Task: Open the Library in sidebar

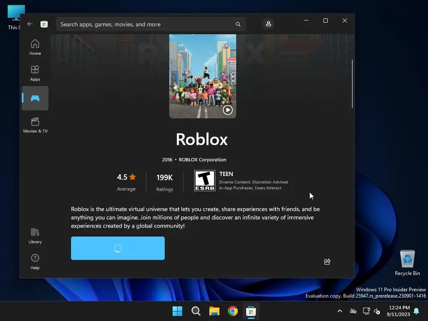Action: click(35, 236)
